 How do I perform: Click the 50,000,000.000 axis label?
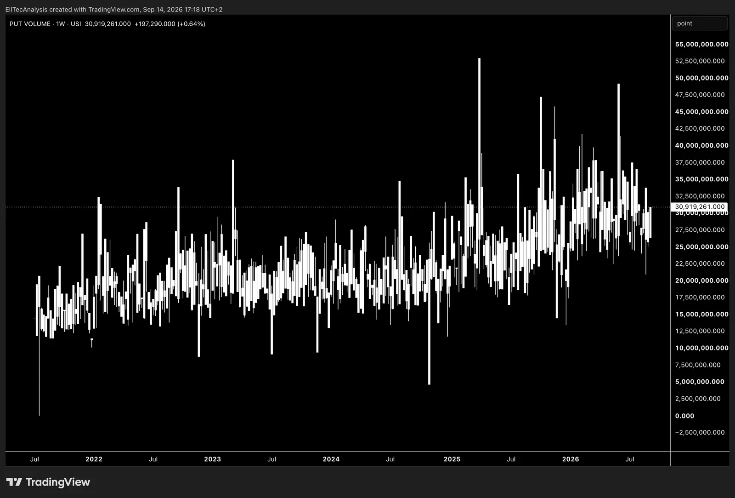click(701, 78)
